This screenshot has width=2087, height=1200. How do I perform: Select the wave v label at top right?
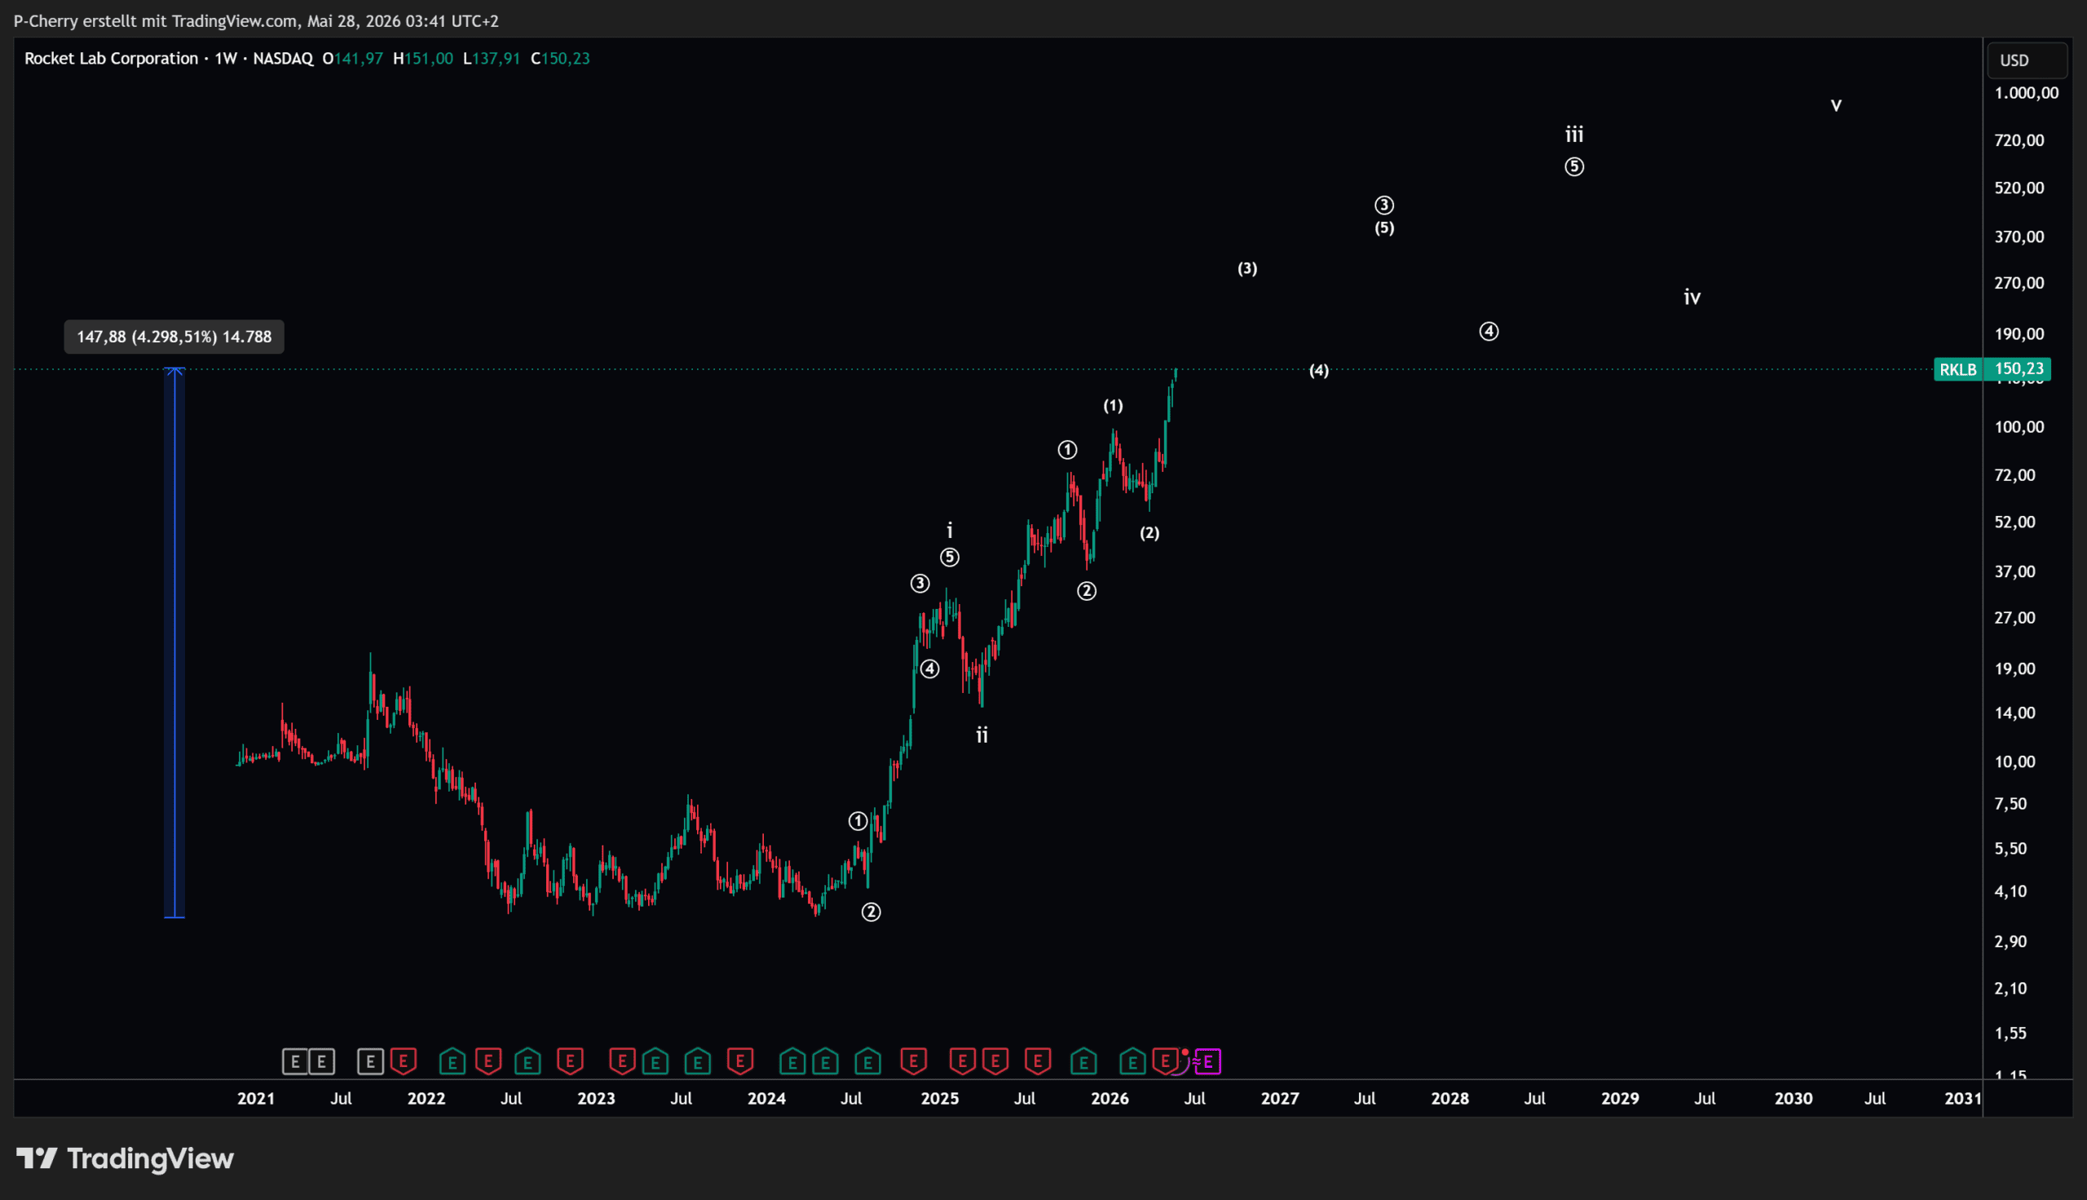[x=1837, y=105]
